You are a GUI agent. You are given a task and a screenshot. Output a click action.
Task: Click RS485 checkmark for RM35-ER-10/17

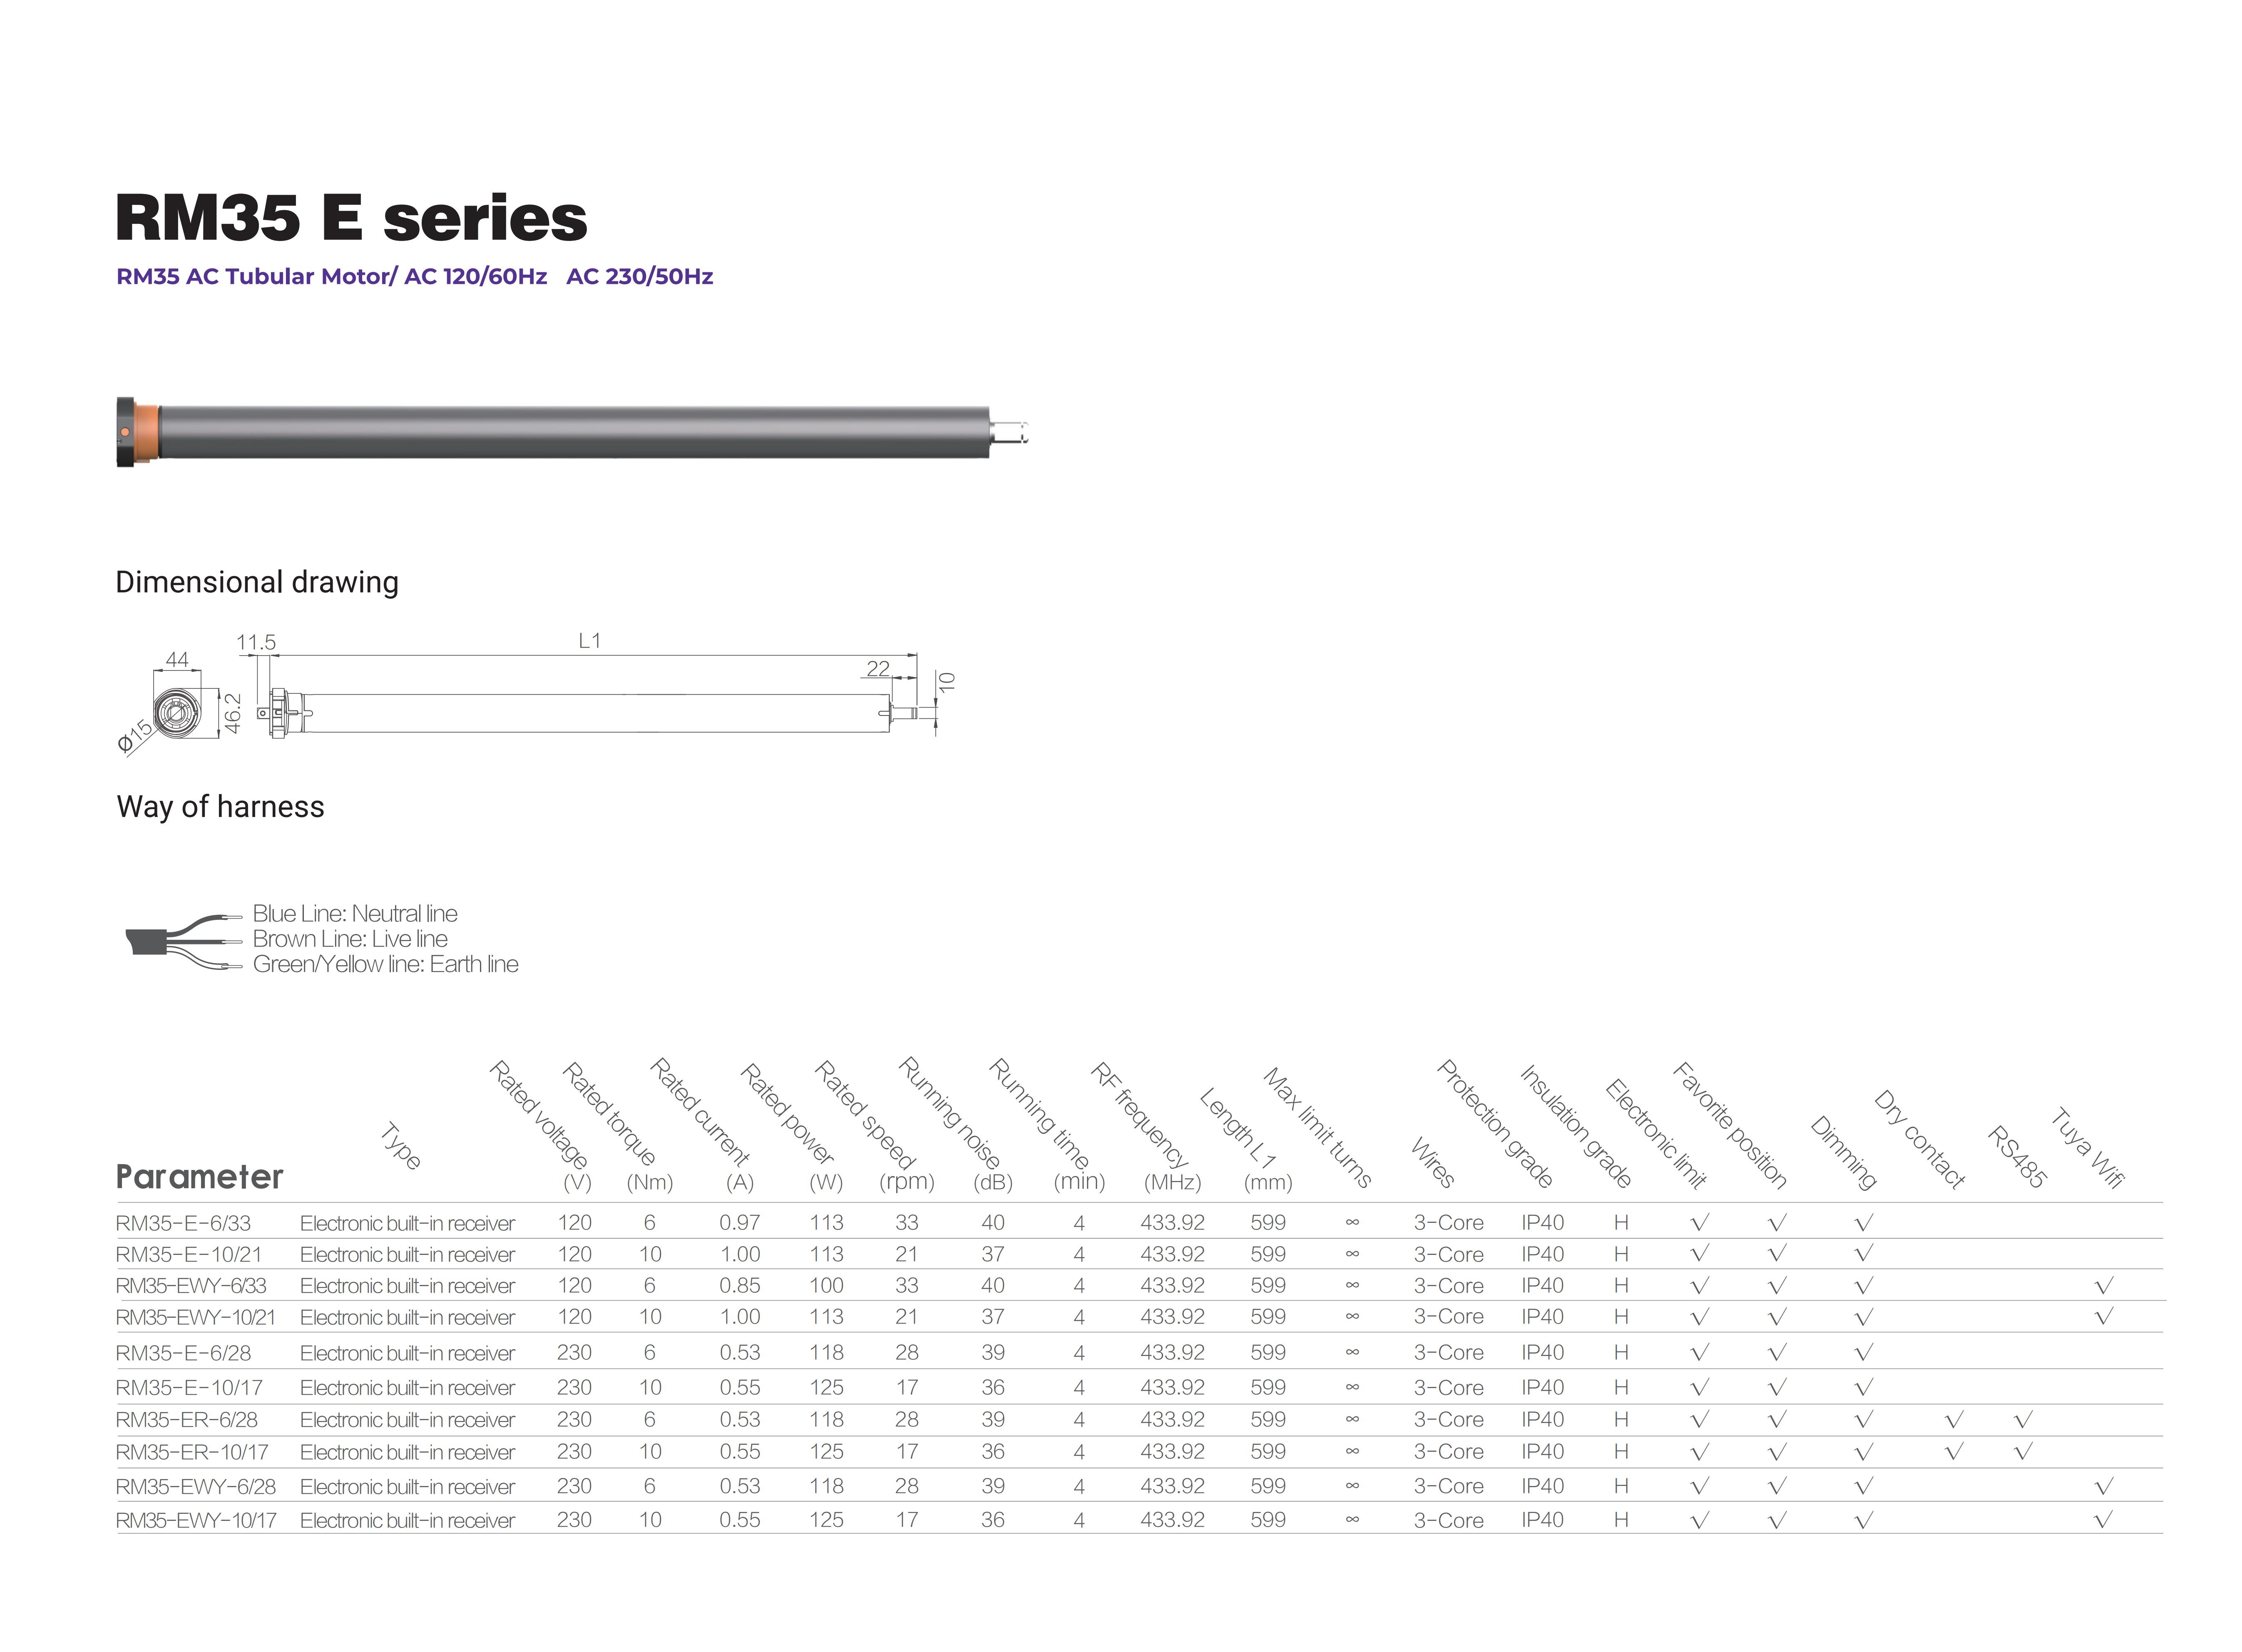pyautogui.click(x=2022, y=1451)
